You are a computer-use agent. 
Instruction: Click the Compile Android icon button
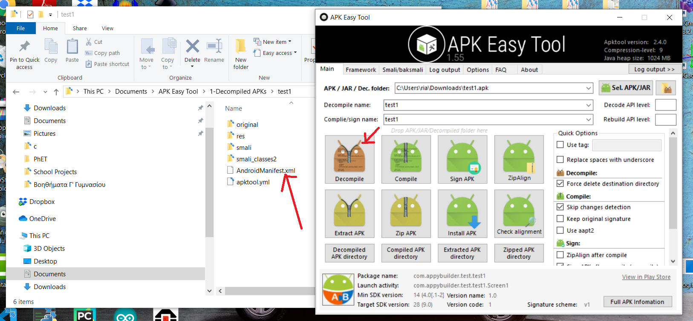coord(406,159)
